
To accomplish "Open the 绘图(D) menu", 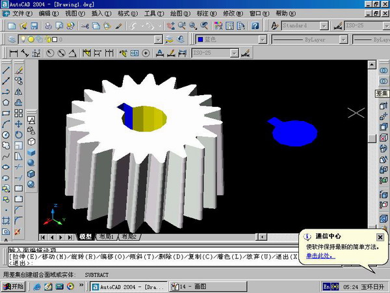I will click(180, 14).
